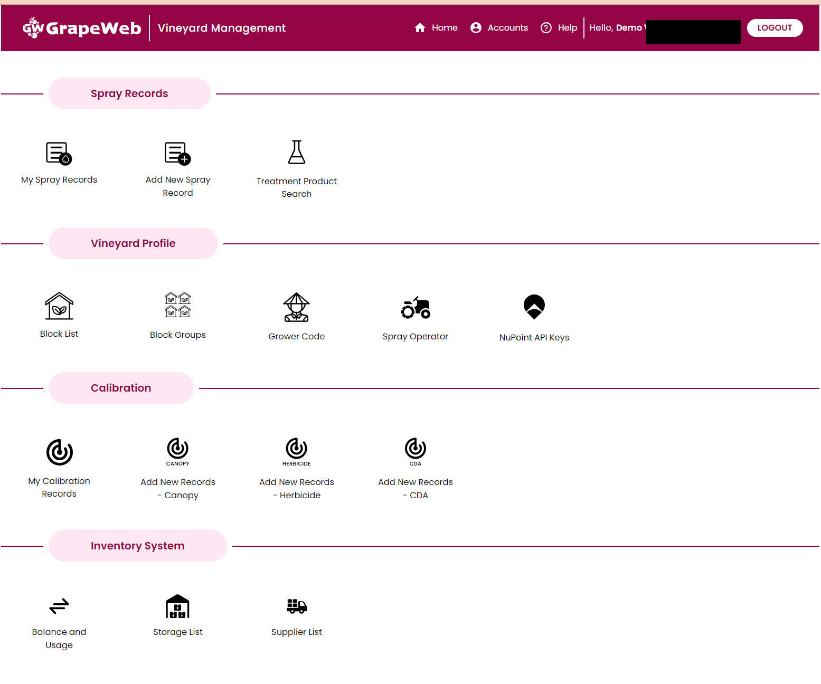Click Add New Records - Canopy icon
This screenshot has width=821, height=684.
tap(177, 451)
